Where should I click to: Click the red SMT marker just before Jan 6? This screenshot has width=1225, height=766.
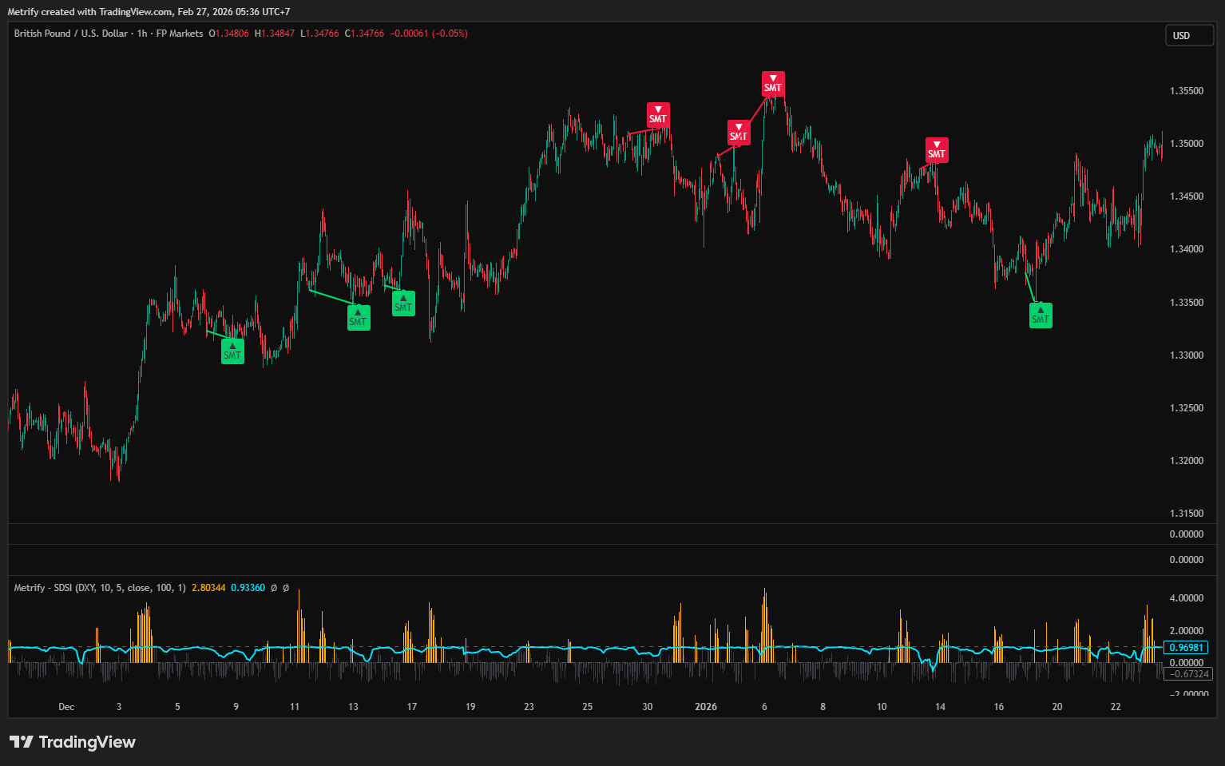(739, 133)
